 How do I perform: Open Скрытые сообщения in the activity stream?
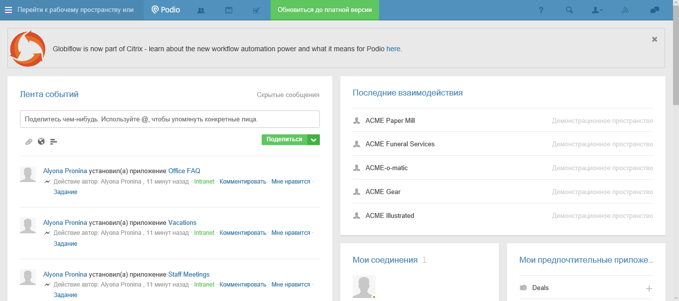288,95
